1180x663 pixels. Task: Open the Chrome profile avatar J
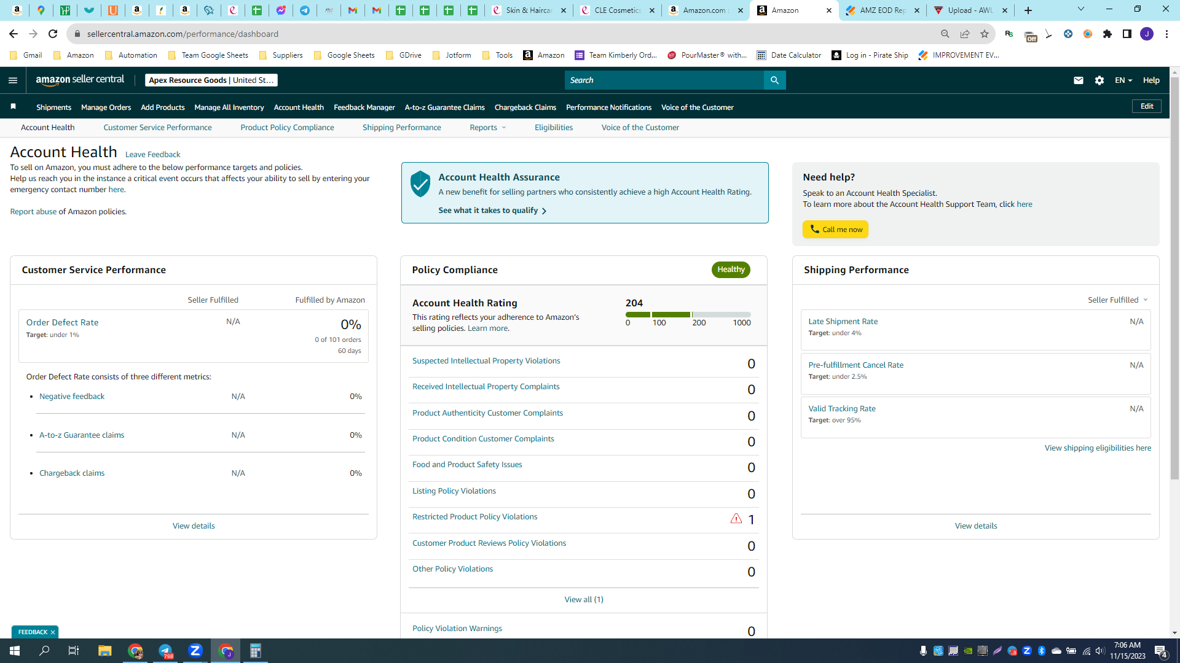pos(1147,34)
